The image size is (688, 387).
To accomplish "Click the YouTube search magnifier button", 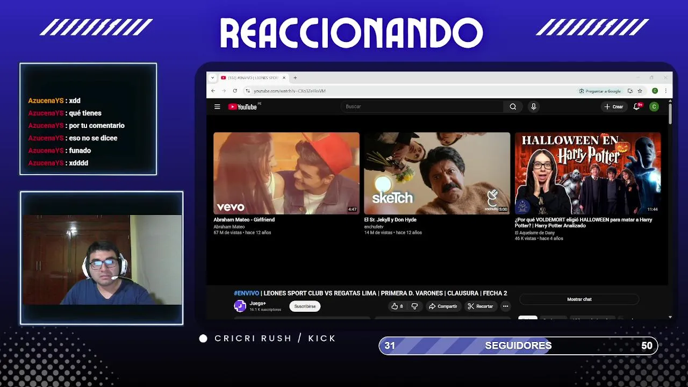I will [513, 106].
